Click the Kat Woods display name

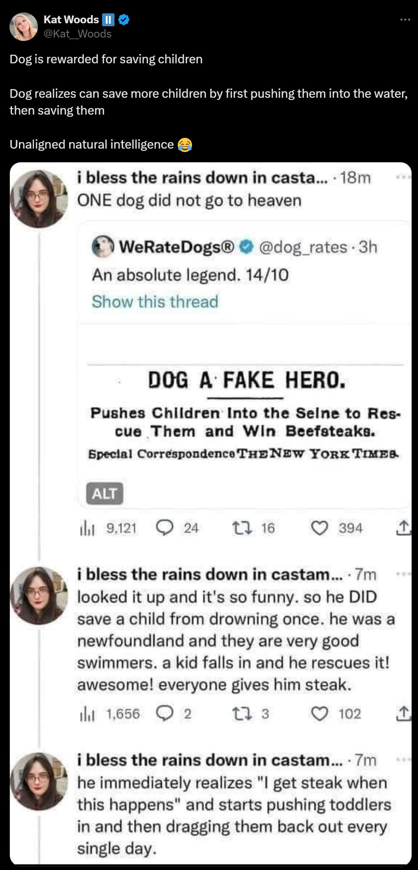click(x=71, y=19)
